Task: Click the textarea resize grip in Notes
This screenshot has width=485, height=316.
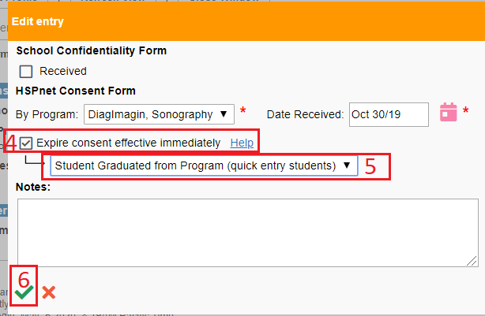Action: click(472, 261)
